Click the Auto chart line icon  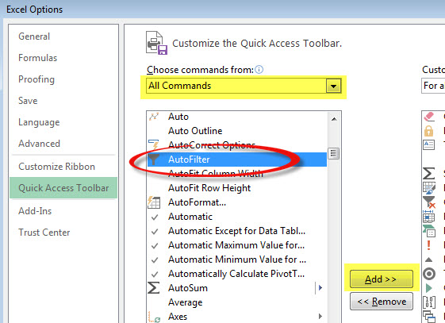tap(154, 117)
